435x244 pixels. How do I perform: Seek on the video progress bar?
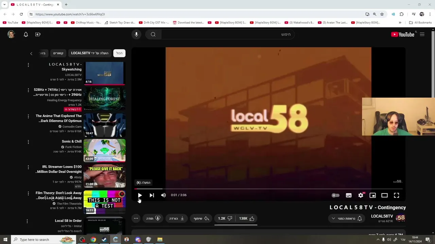pos(268,189)
